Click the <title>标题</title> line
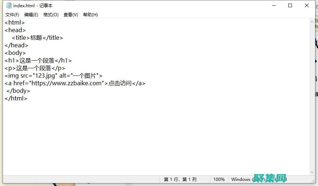Viewport: 318px width, 186px height. click(37, 38)
